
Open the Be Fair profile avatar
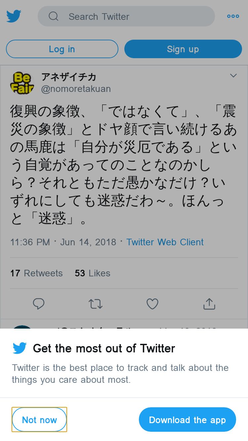22,83
